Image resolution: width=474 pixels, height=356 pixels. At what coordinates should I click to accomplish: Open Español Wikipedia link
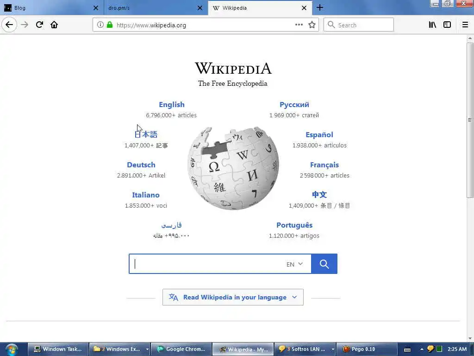click(319, 135)
